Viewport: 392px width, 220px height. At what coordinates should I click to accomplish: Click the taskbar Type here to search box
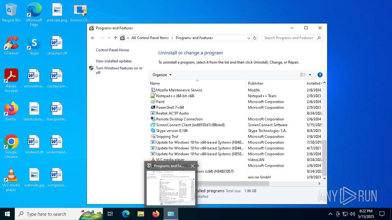coord(59,214)
